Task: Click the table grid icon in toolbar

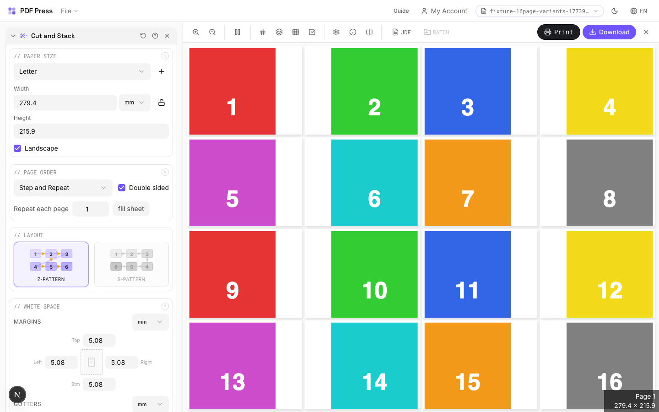Action: tap(296, 32)
